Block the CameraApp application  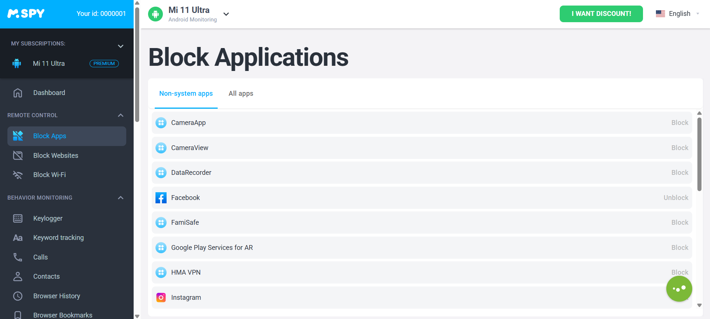680,123
